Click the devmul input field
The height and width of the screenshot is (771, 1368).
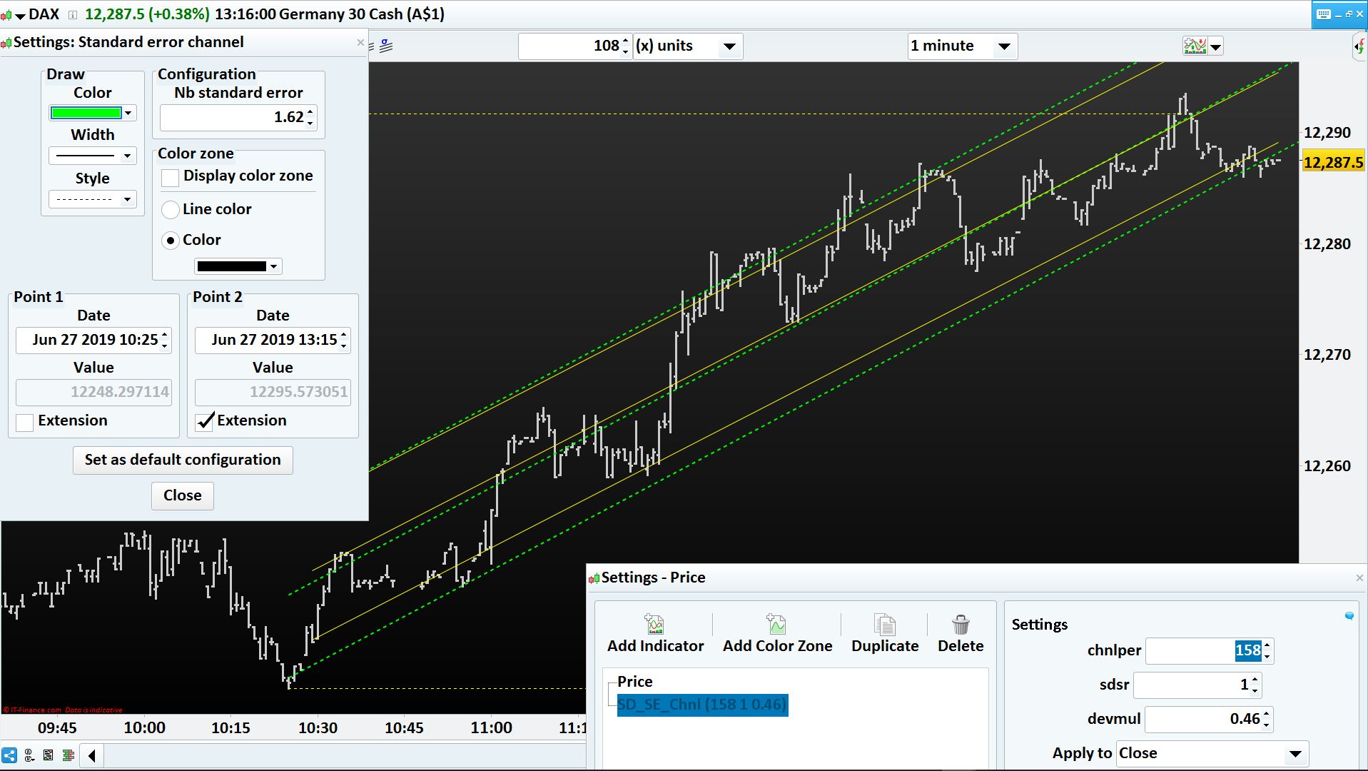[1204, 720]
